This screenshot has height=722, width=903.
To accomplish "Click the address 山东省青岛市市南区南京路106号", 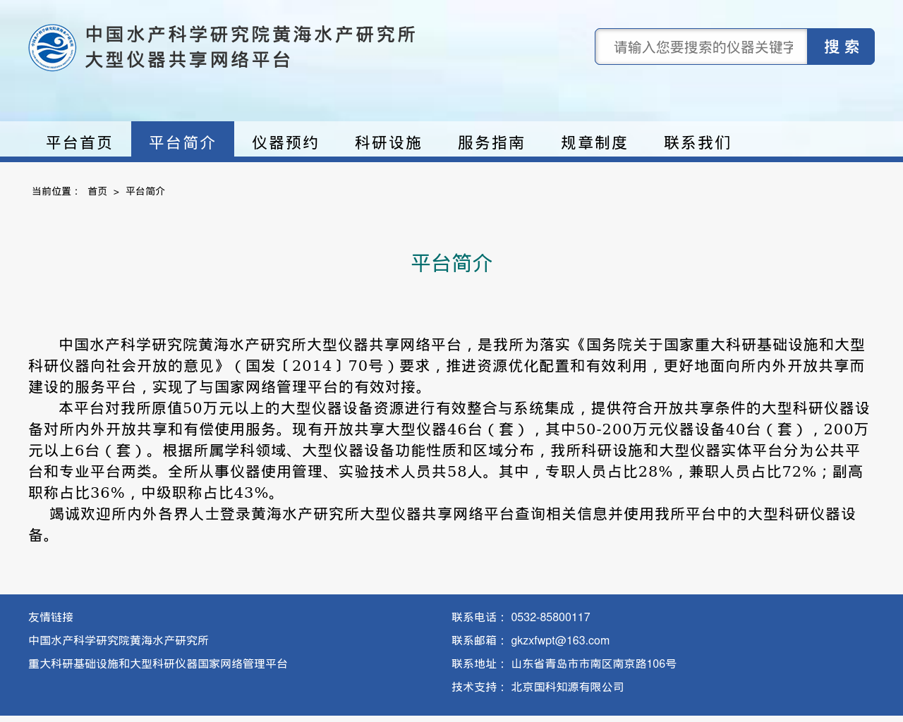I will [593, 663].
